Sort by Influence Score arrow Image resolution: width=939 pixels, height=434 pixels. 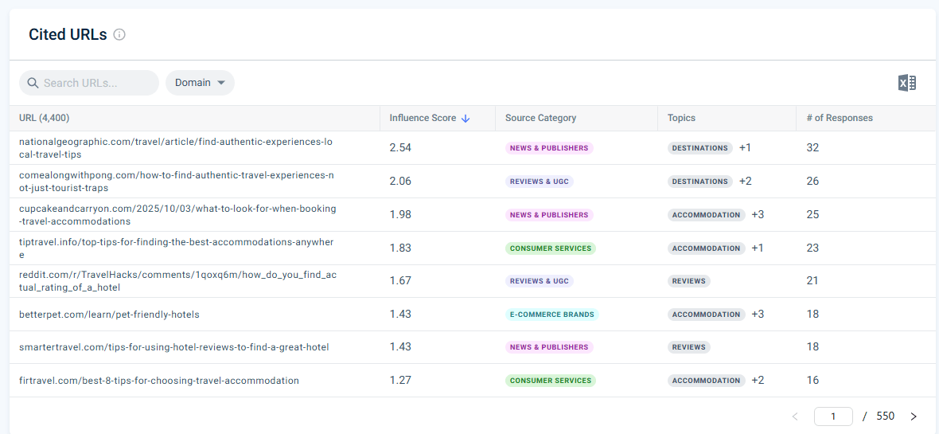click(466, 119)
